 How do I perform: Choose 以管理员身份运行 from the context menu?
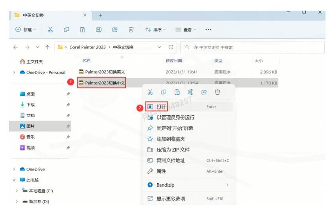pyautogui.click(x=188, y=118)
